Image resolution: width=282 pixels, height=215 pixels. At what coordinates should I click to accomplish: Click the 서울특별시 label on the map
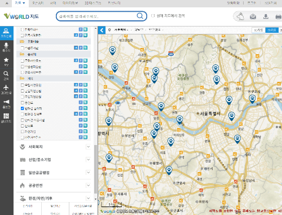[210, 113]
